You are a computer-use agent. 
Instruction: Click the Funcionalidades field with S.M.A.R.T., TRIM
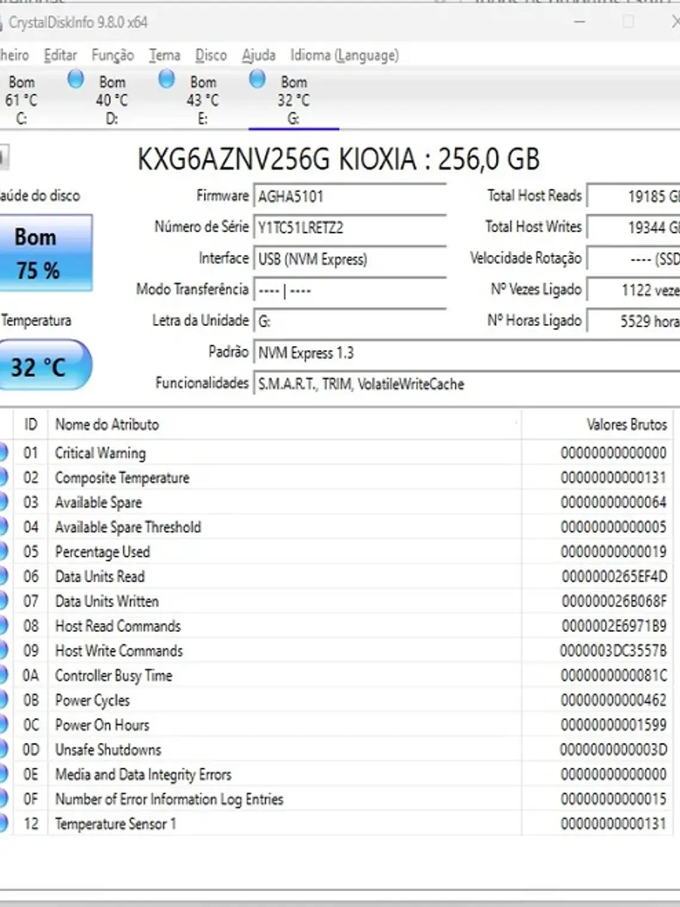pyautogui.click(x=466, y=384)
